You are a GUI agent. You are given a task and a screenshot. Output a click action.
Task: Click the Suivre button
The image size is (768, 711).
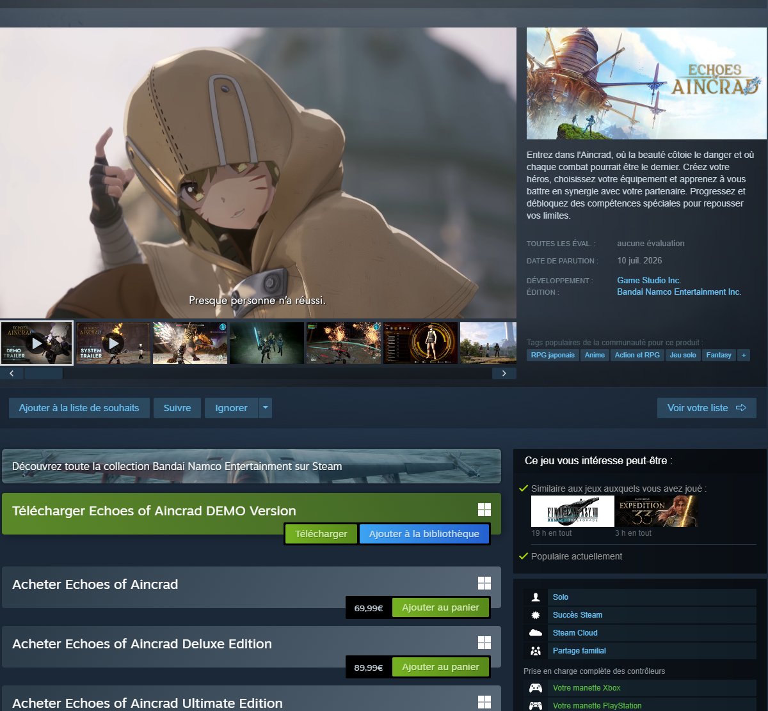coord(177,408)
